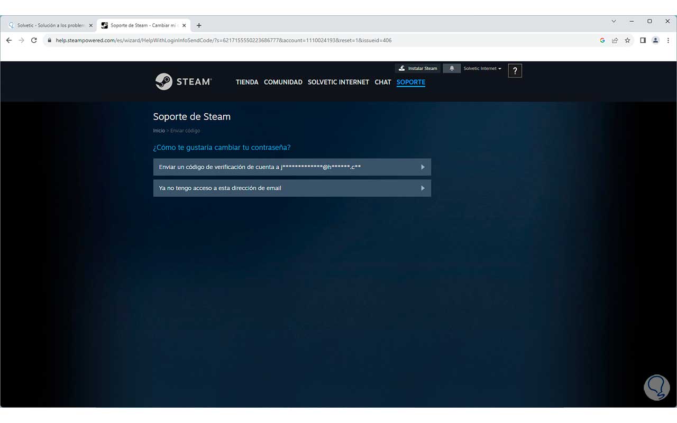Select the Soporte de Steam browser tab
677x423 pixels.
(x=143, y=25)
